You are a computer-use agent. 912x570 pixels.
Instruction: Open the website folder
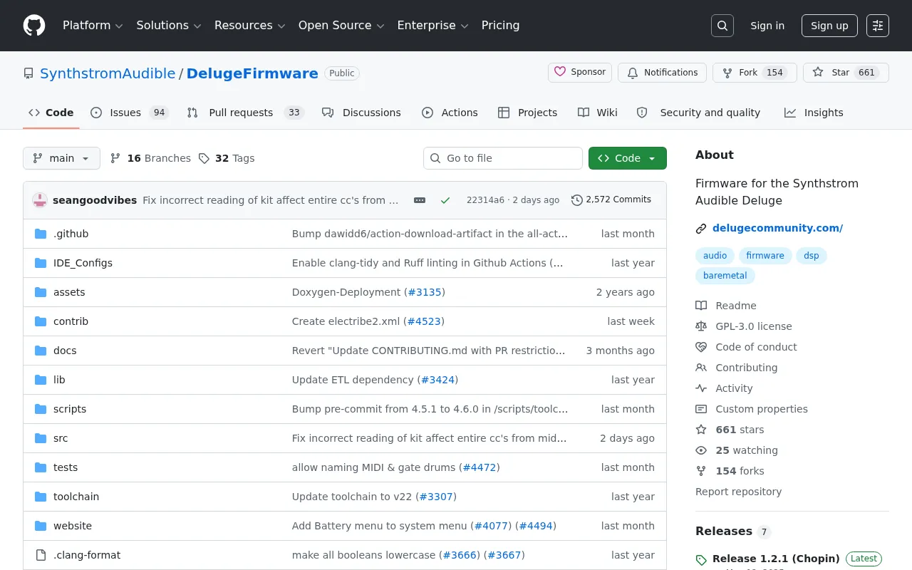(73, 526)
